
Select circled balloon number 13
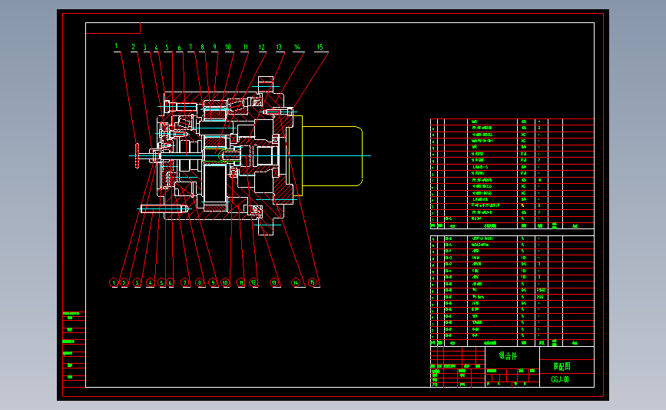click(x=274, y=282)
